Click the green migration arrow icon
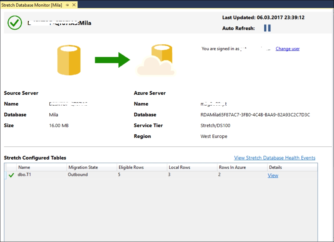334x242 pixels. click(112, 60)
